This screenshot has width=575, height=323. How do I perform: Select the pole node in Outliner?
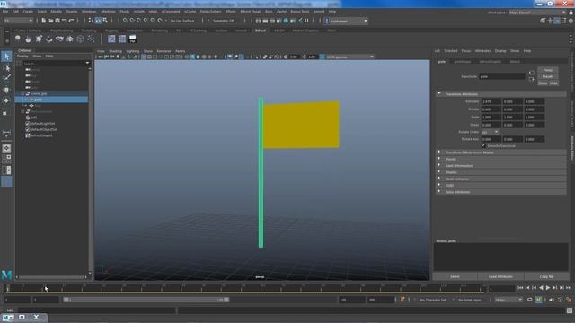[x=51, y=100]
